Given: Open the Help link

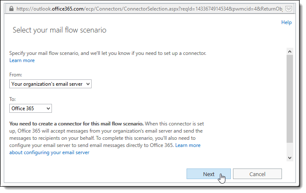Looking at the screenshot, I should (286, 22).
